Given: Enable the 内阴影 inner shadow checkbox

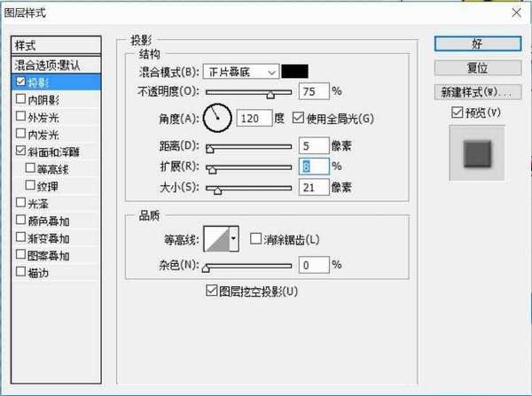Looking at the screenshot, I should [x=21, y=99].
